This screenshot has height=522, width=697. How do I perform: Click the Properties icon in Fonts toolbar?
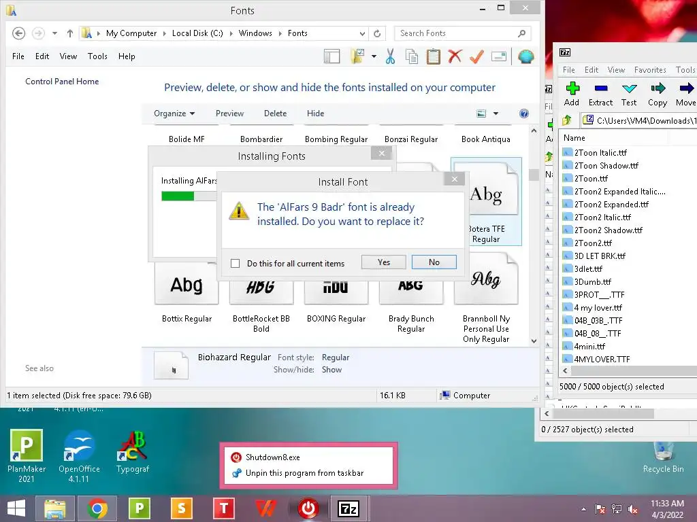coord(499,56)
